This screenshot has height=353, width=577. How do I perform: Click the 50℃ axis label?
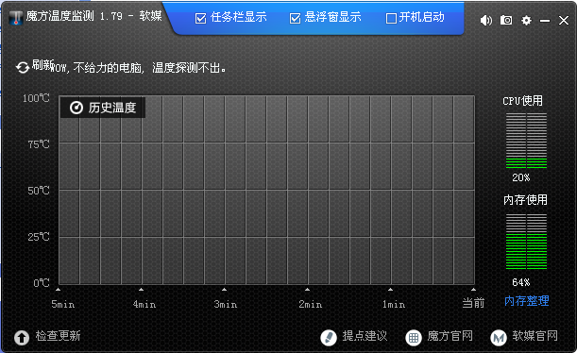coord(39,191)
